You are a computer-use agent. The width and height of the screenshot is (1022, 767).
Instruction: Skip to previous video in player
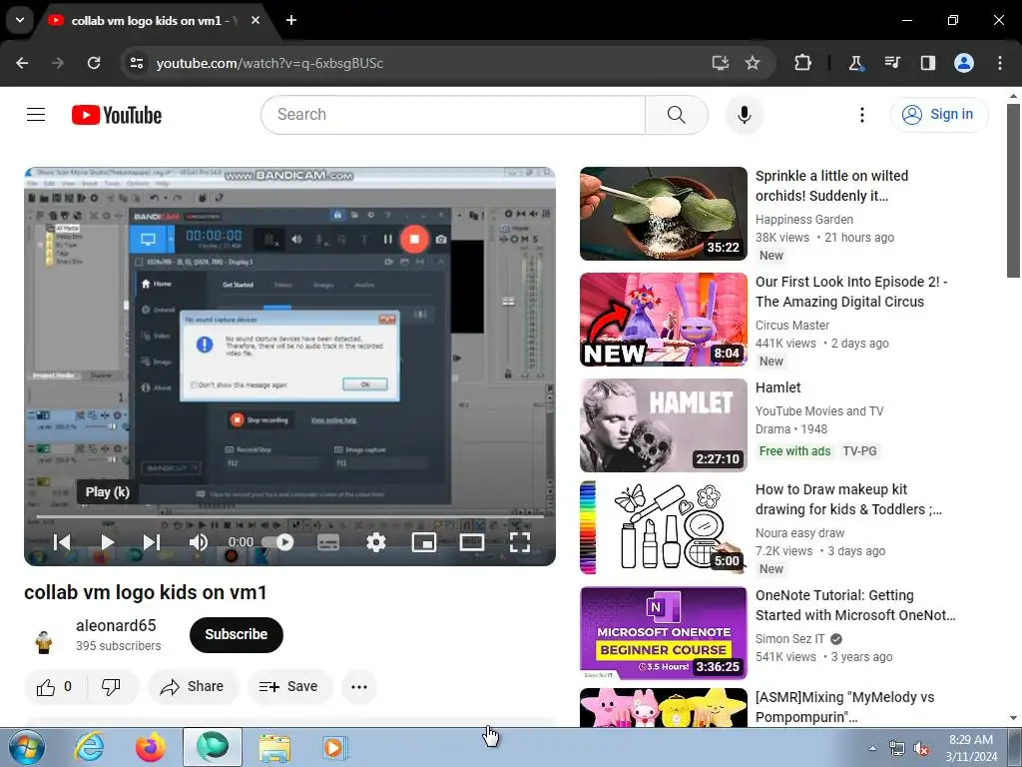point(62,542)
